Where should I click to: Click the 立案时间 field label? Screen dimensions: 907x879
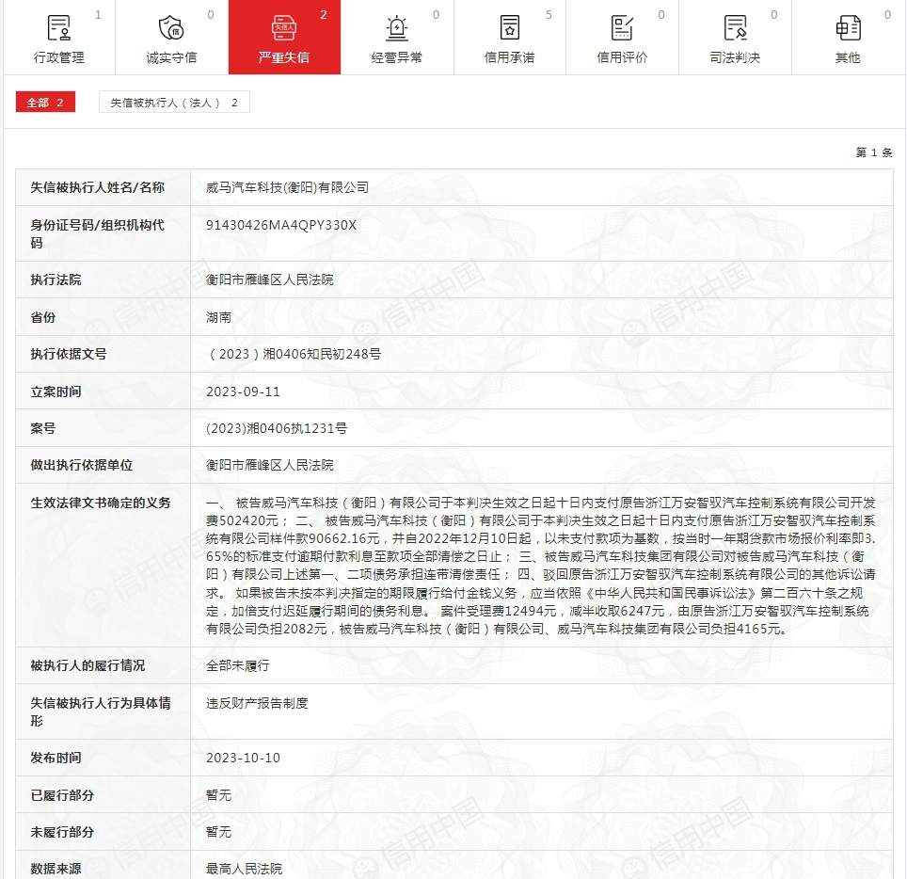pos(56,392)
